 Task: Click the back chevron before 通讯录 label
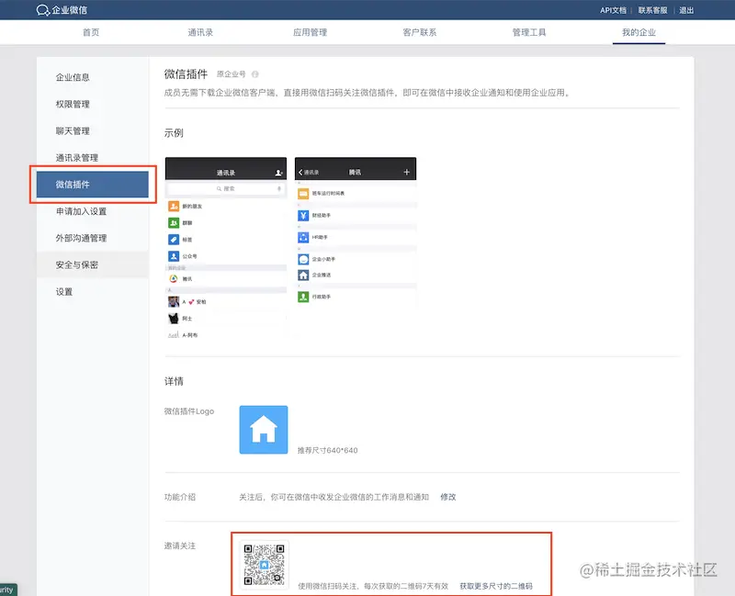[300, 172]
